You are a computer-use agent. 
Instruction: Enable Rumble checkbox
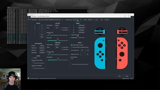33,58
